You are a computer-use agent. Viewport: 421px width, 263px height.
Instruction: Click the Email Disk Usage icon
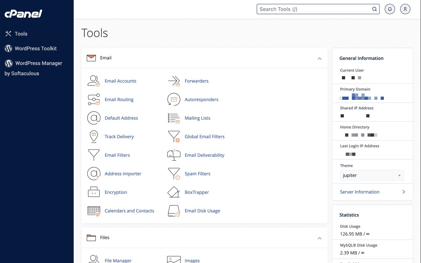[x=174, y=211]
